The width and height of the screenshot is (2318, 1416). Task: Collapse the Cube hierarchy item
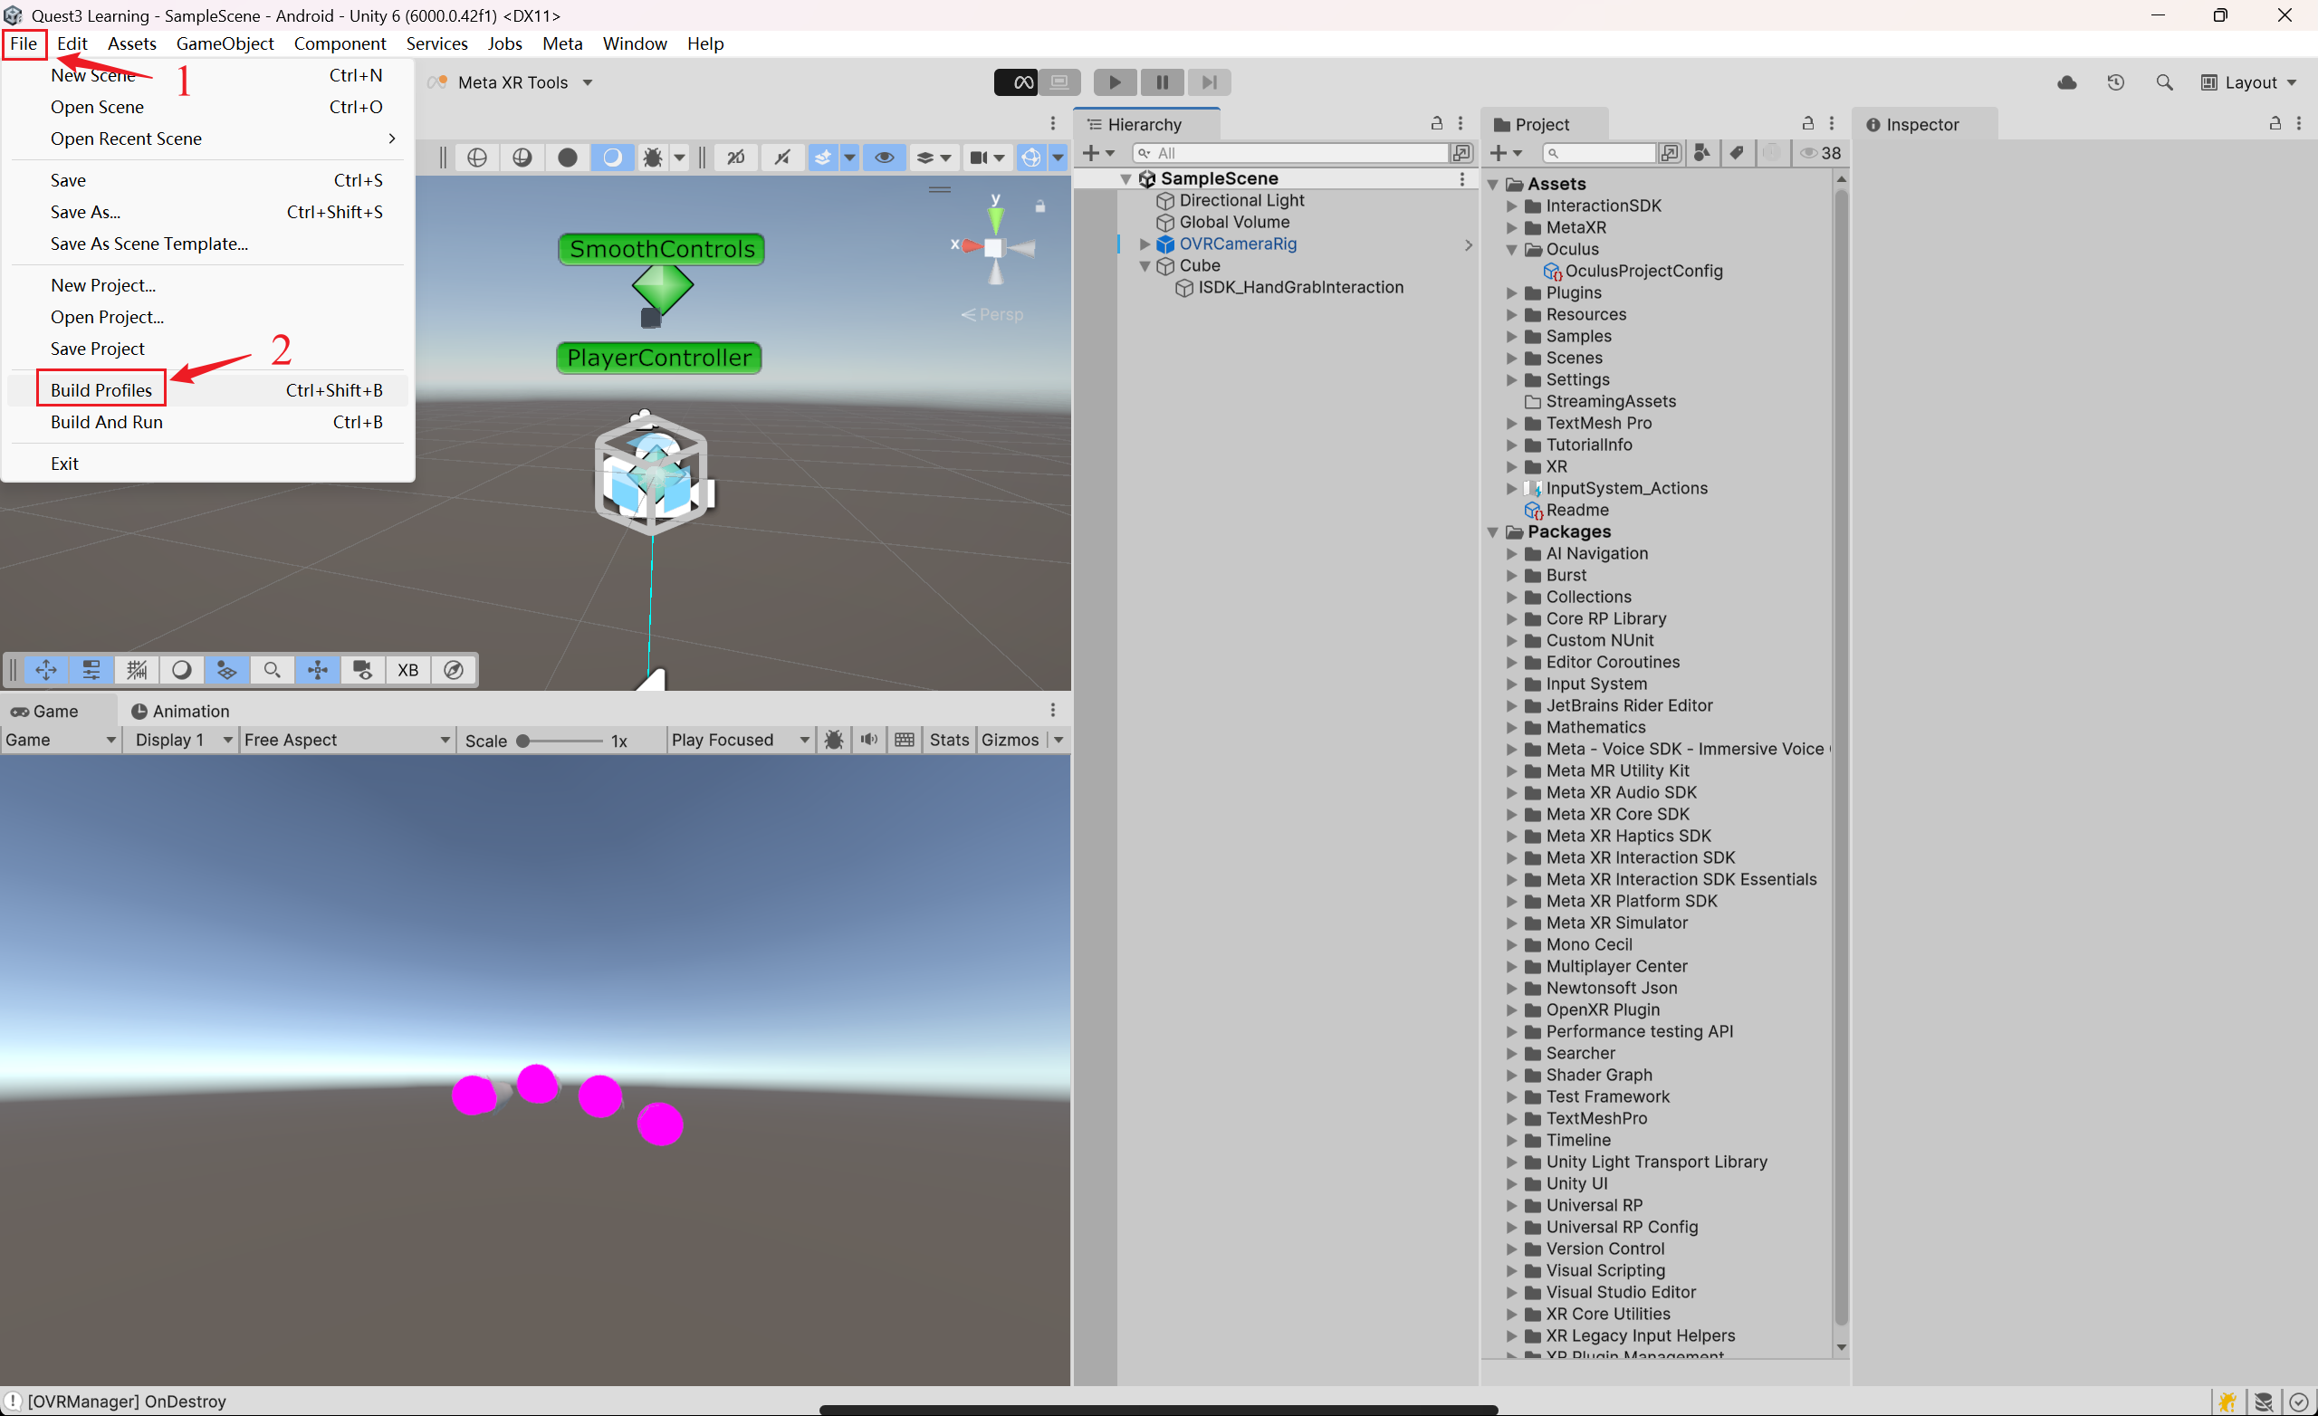(x=1145, y=266)
